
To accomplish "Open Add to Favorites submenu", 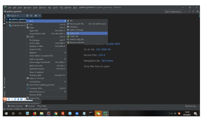I will tap(46, 59).
